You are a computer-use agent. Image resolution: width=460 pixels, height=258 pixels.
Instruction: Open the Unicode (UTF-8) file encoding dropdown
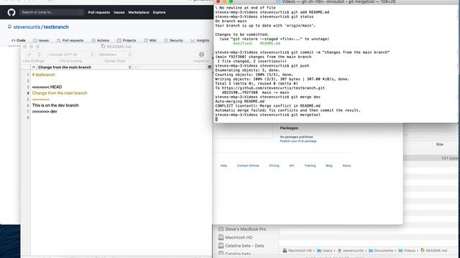(70, 54)
